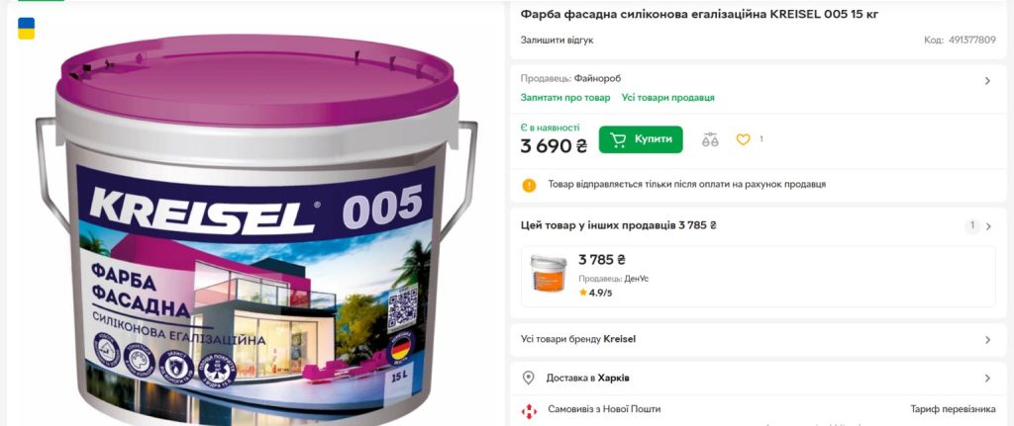Click the product code 491377809
The height and width of the screenshot is (426, 1014).
pos(972,40)
